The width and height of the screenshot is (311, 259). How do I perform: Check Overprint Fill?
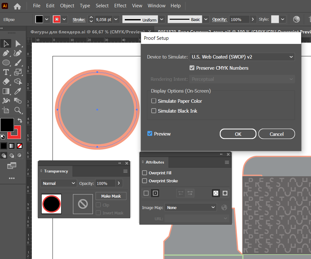coord(145,173)
